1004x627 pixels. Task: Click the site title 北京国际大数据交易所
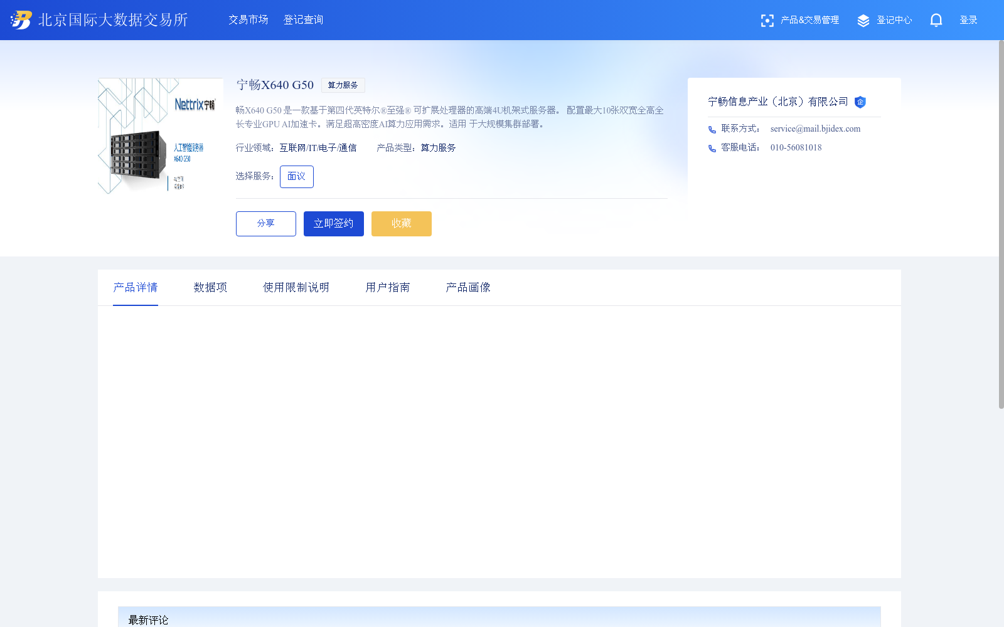113,20
